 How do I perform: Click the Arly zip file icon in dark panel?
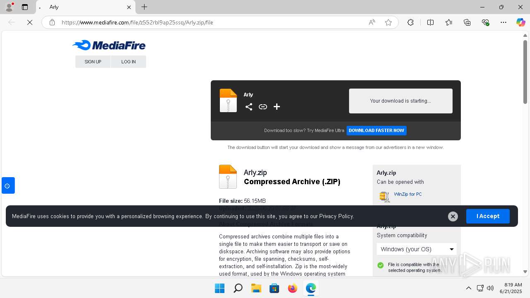228,101
